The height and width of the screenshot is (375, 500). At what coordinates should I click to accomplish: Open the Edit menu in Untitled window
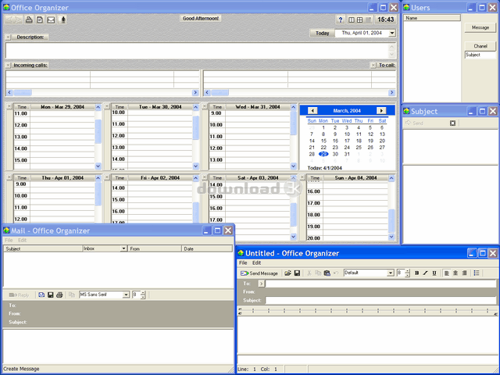[257, 262]
